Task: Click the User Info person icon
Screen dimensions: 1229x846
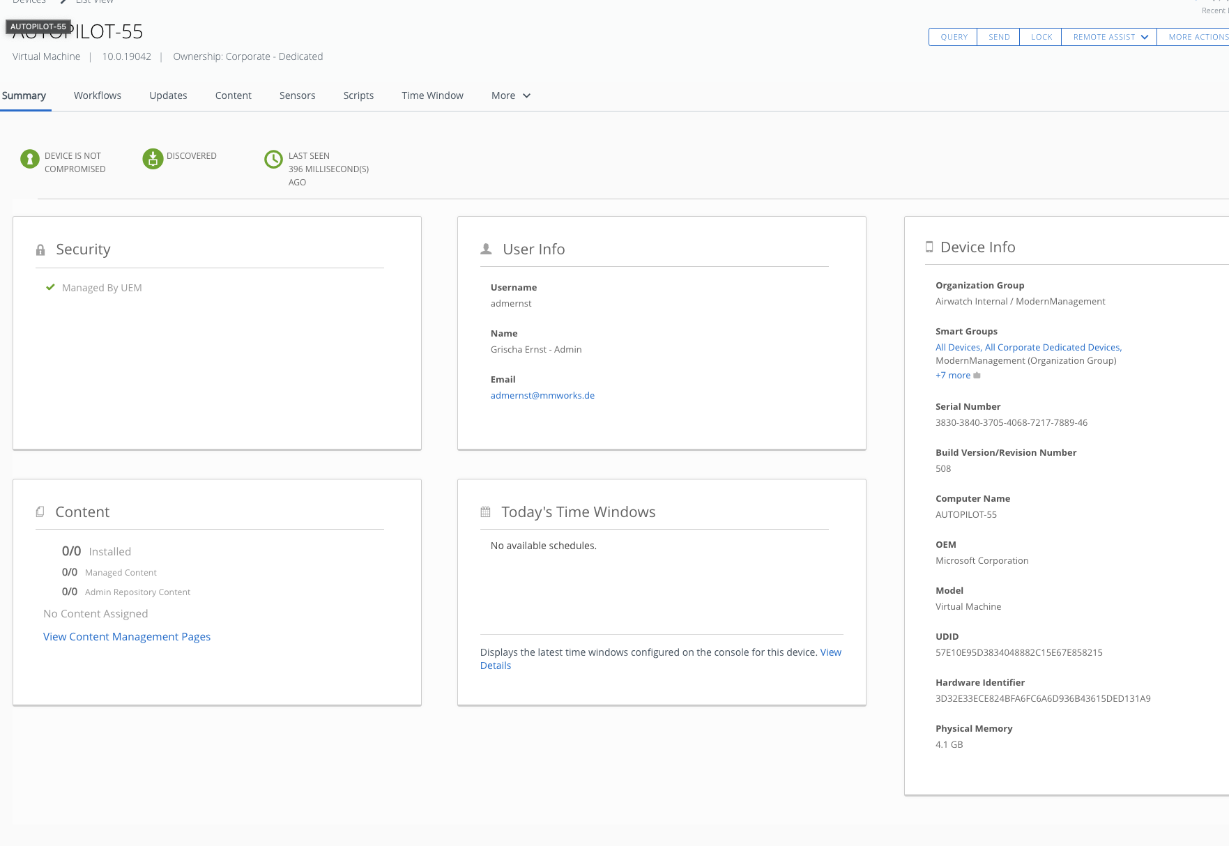Action: pos(487,249)
